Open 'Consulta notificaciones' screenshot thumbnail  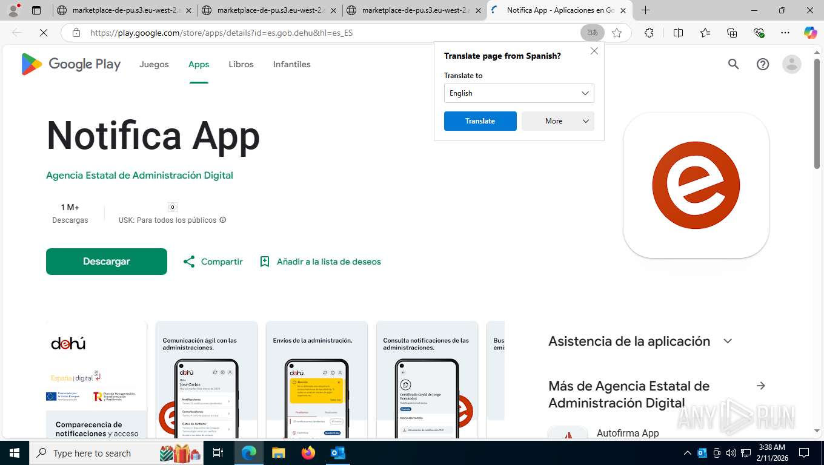427,380
